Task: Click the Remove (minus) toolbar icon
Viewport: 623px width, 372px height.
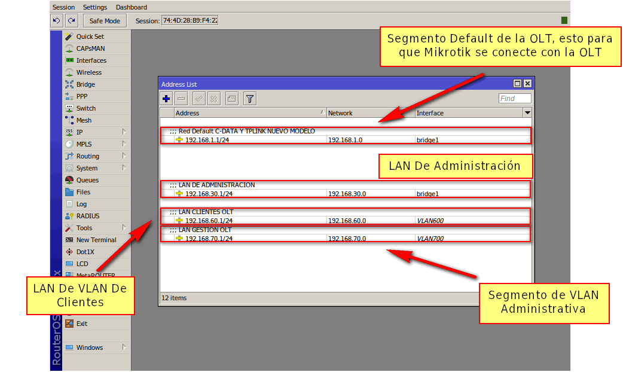Action: [181, 99]
